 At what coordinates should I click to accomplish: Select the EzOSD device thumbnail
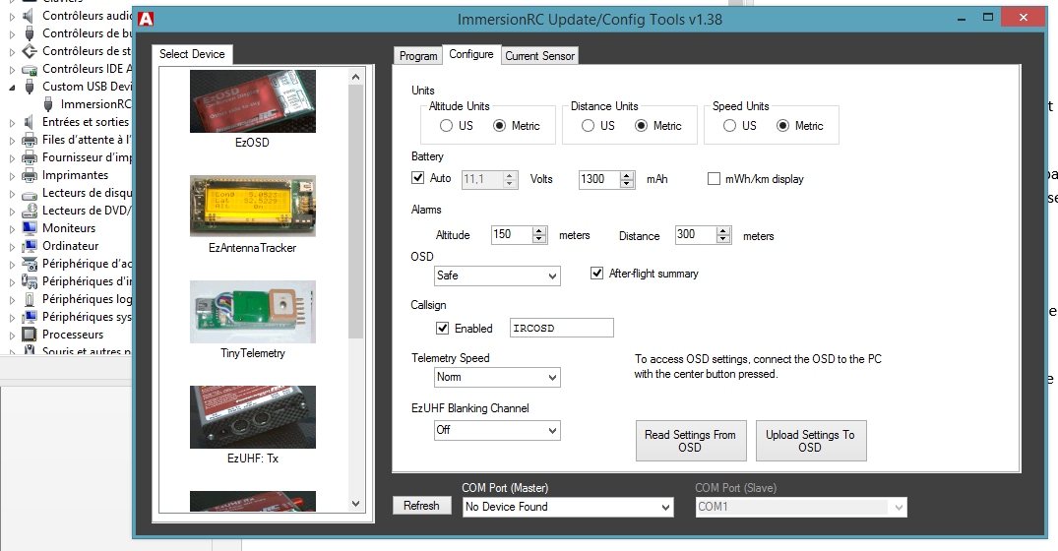pos(252,101)
